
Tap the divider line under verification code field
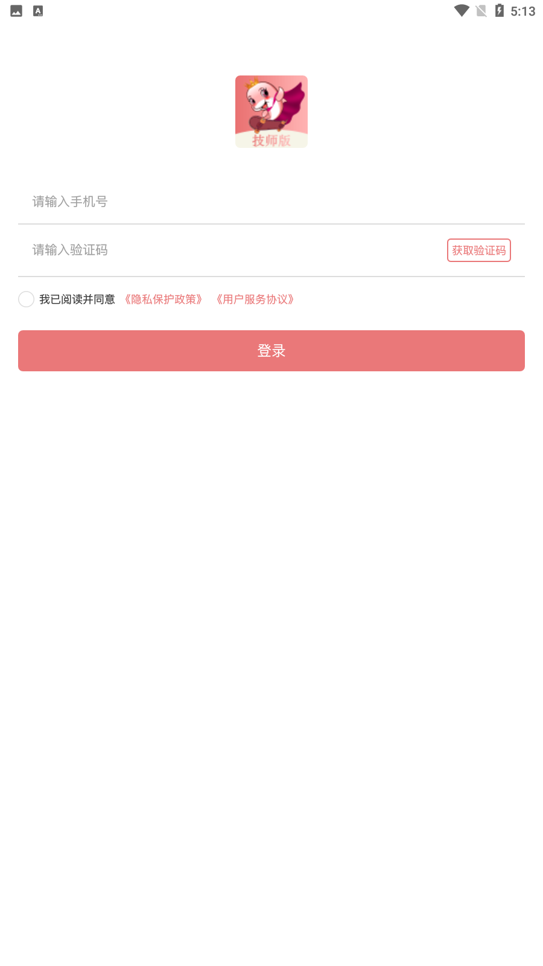point(271,277)
